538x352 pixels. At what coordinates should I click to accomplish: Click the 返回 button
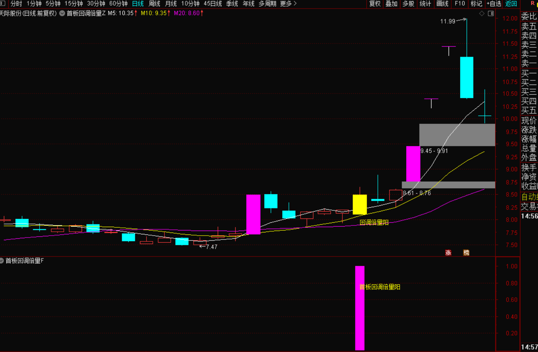[511, 4]
